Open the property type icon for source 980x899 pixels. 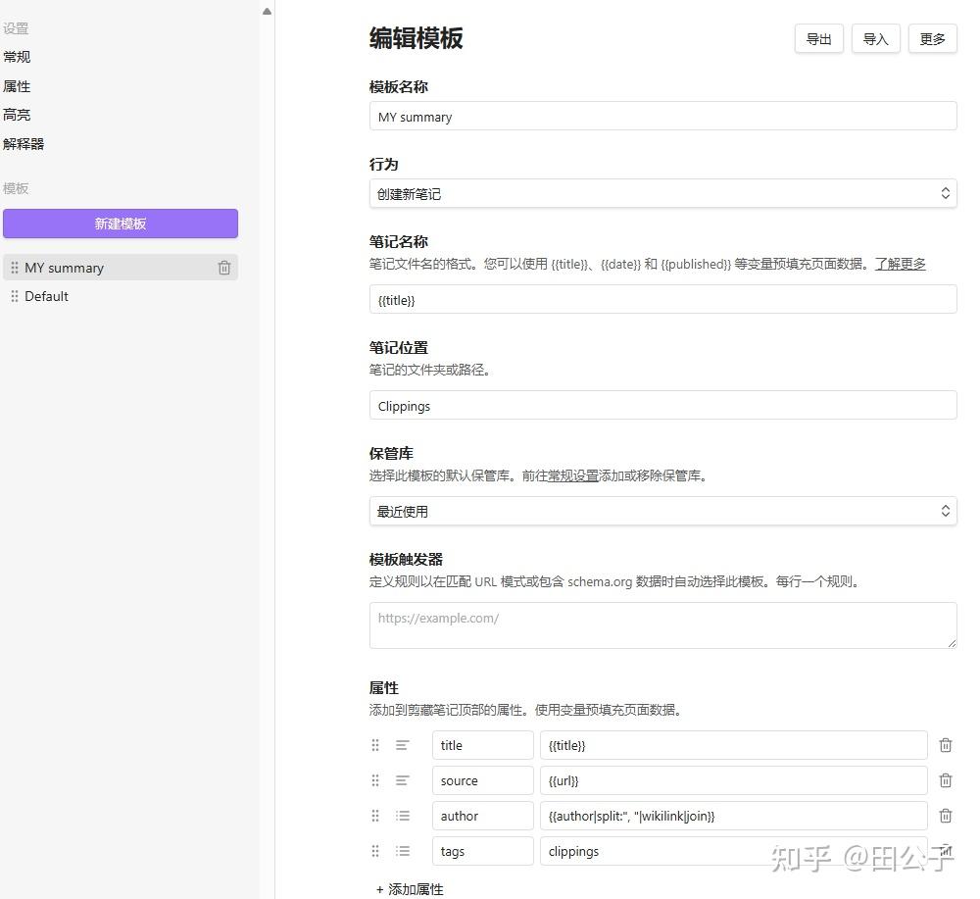(402, 780)
